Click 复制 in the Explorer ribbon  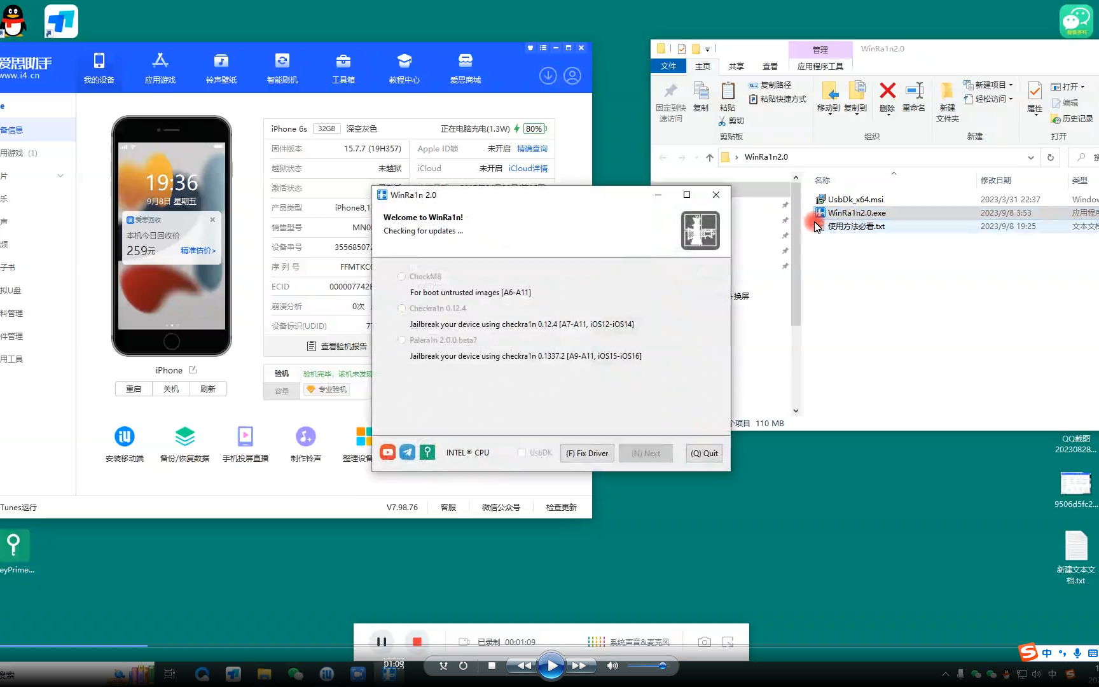(x=701, y=97)
